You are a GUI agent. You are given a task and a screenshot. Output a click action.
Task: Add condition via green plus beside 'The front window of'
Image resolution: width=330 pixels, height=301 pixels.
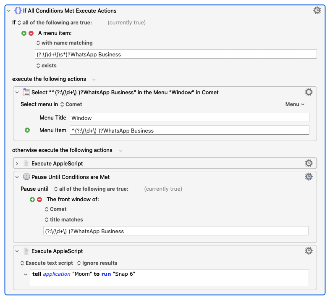[x=32, y=200]
